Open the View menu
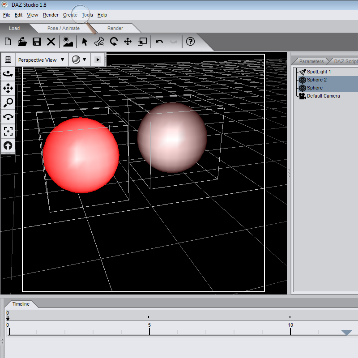Screen dimensions: 358x358 (x=32, y=15)
